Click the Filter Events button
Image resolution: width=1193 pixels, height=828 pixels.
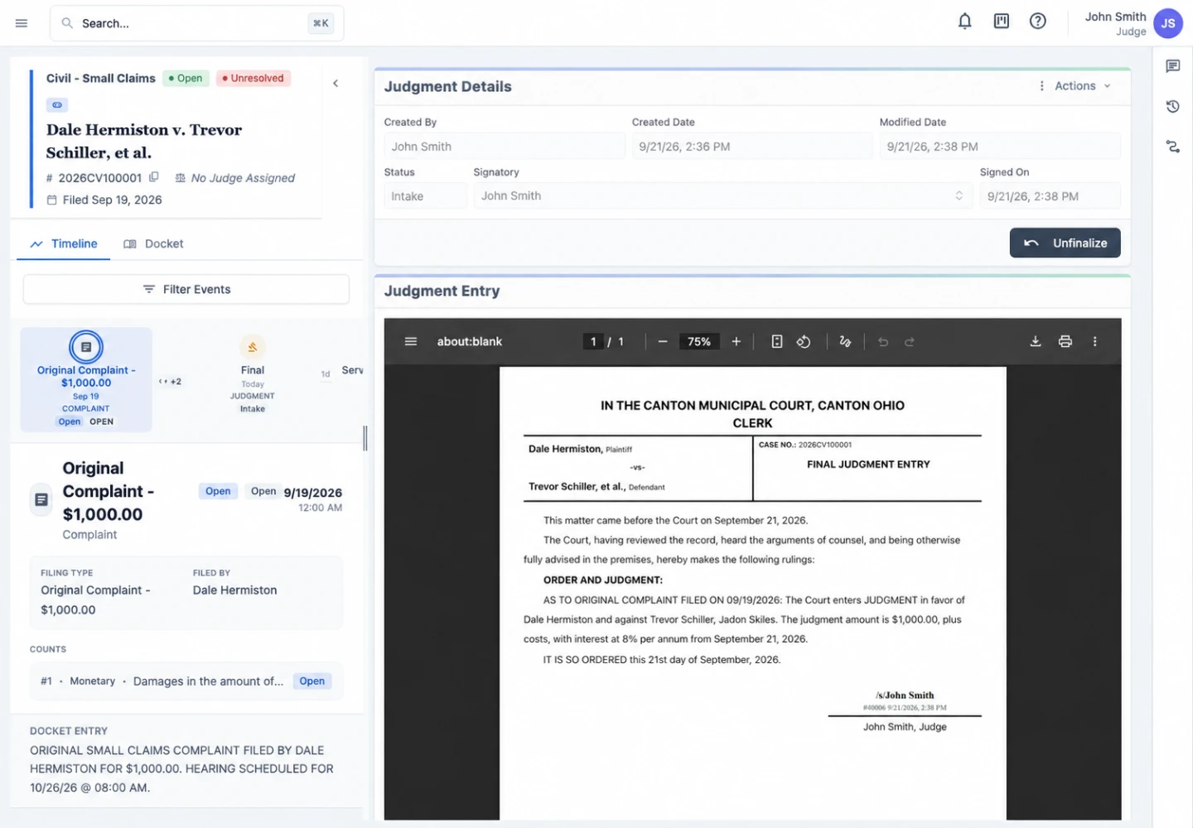[x=186, y=289]
